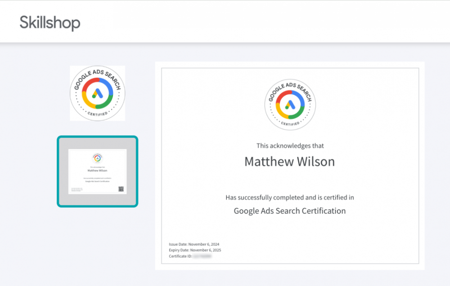Click the Skillshop logo
Image resolution: width=450 pixels, height=286 pixels.
pos(49,22)
